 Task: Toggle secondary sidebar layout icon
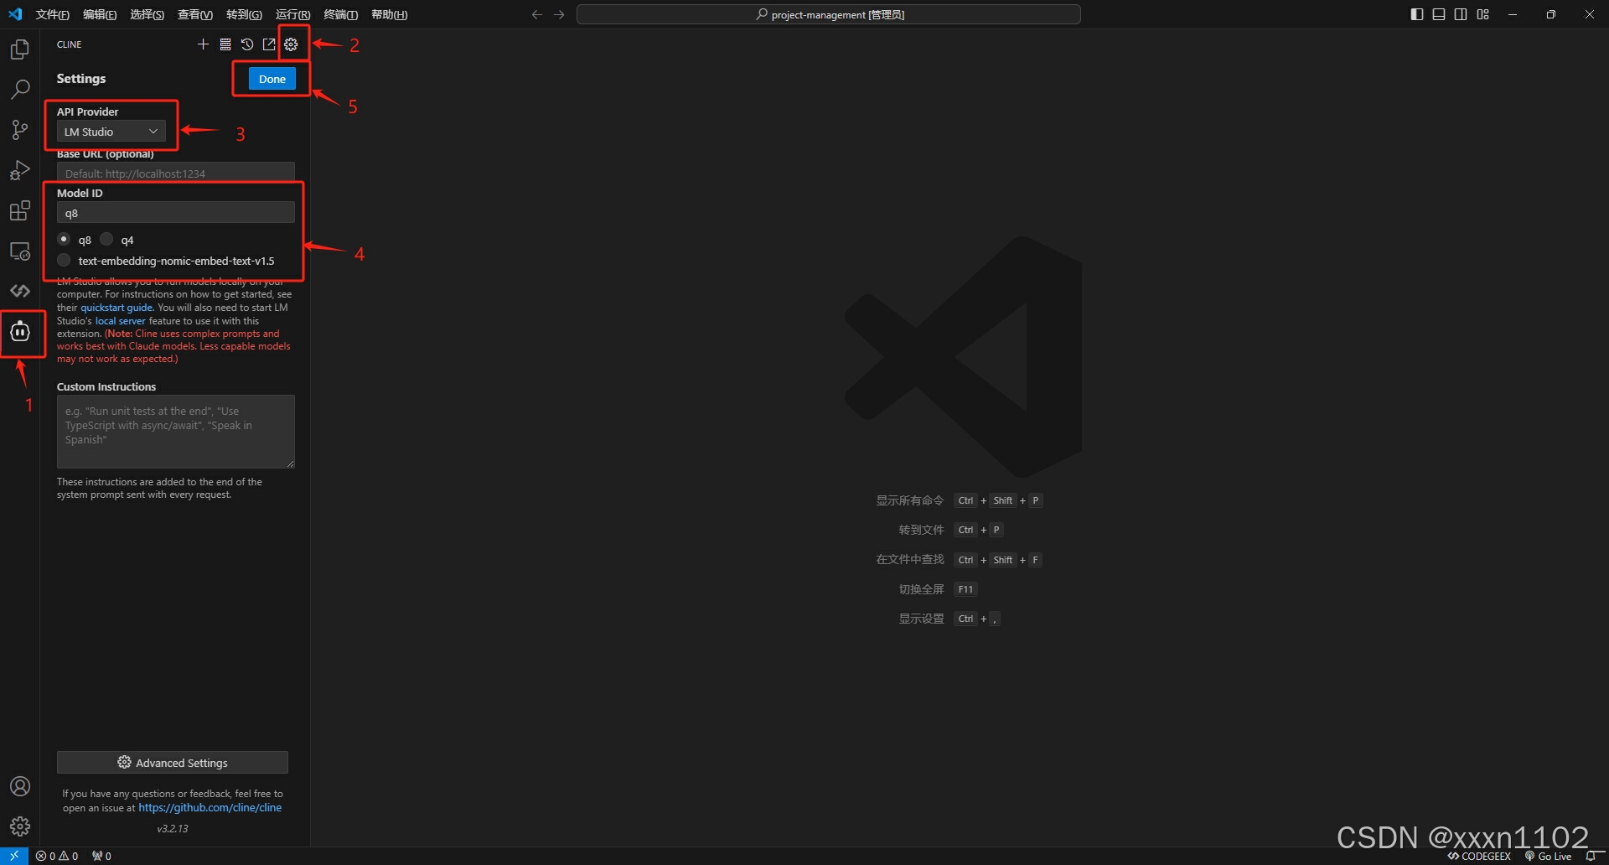click(1461, 14)
